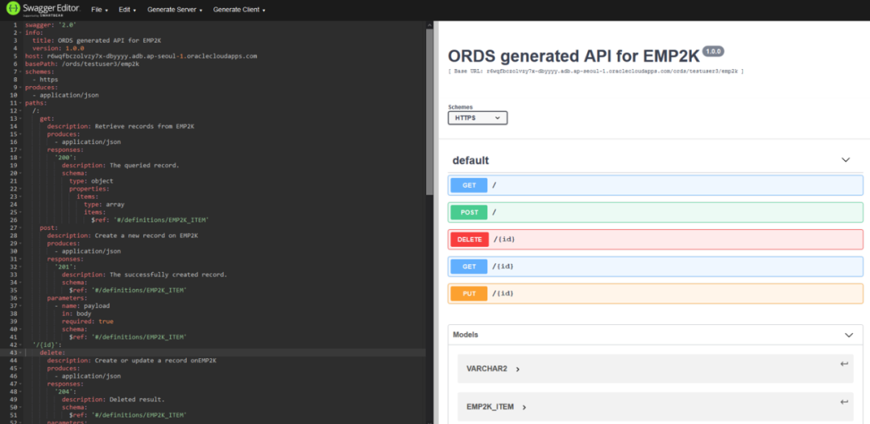Open the Generate Client menu
870x424 pixels.
(x=238, y=10)
